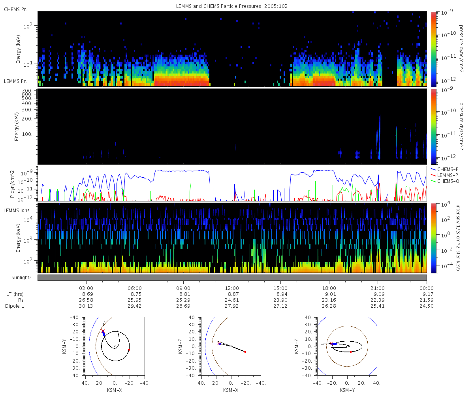This screenshot has width=474, height=395.
Task: Click the Dipole L value 24.50
Action: [427, 306]
